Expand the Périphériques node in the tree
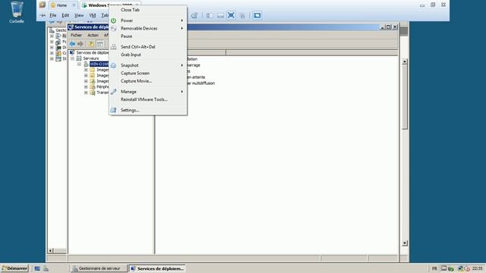The width and height of the screenshot is (486, 273). 86,86
